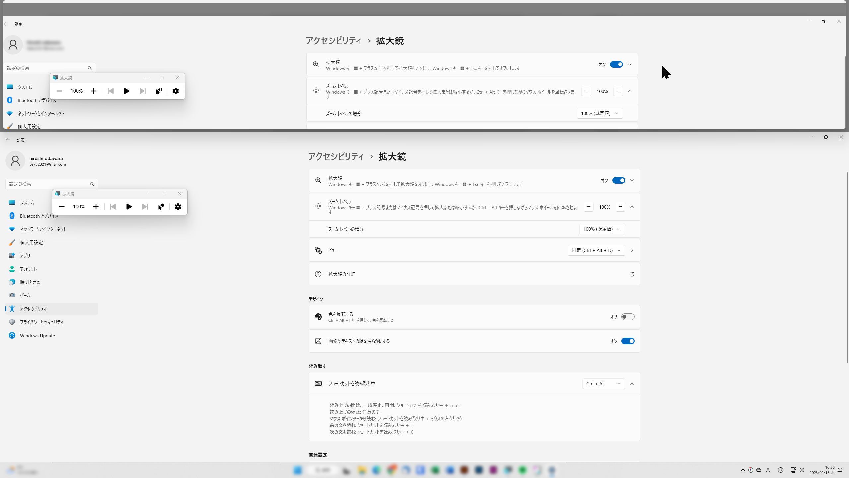Click the play button in the lower Magnifier toolbar
849x478 pixels.
click(x=129, y=207)
